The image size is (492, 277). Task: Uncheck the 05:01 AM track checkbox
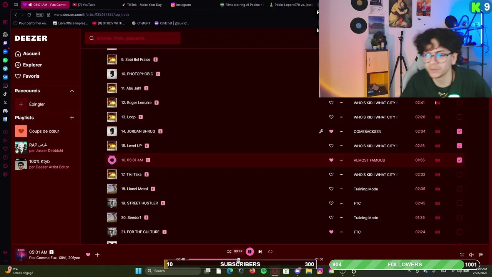coord(459,160)
